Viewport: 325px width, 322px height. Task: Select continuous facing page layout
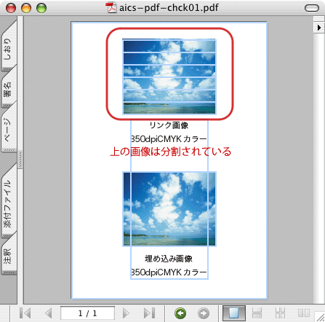tap(280, 313)
